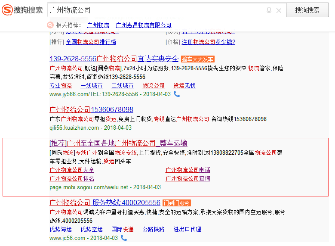335x246 pixels.
Task: Open 广州物流公司排名 sublink
Action: pos(72,178)
